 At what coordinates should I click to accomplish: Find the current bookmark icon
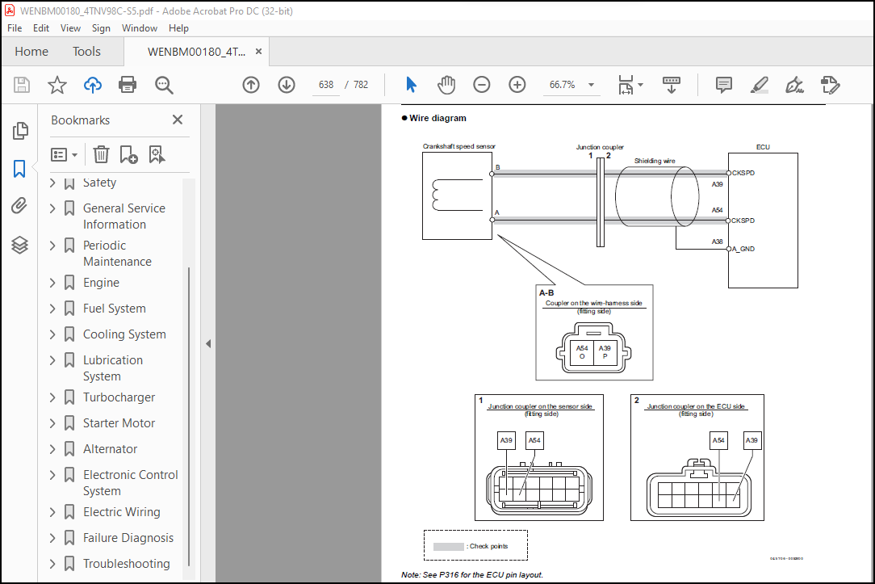pos(157,154)
